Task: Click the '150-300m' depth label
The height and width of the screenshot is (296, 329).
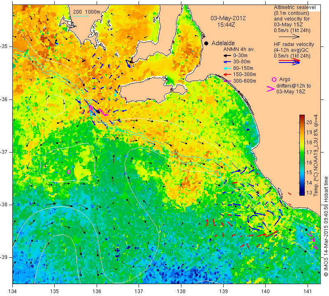Action: click(244, 74)
